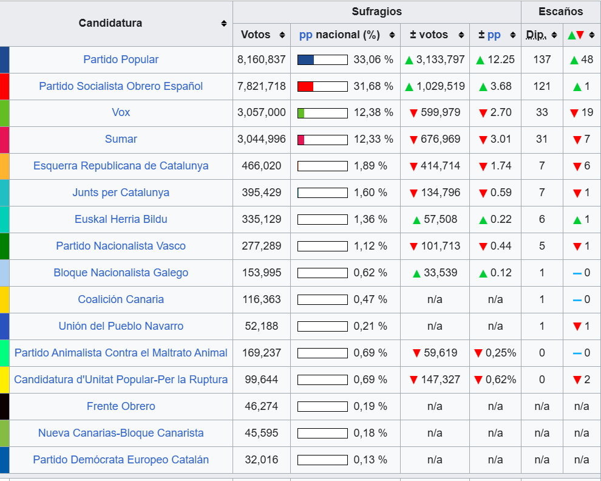
Task: Click the Dip. abbreviation header text
Action: (536, 35)
